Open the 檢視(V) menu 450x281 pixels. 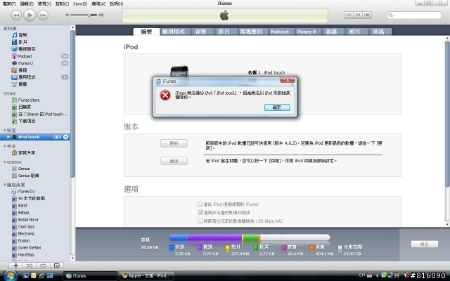point(44,4)
